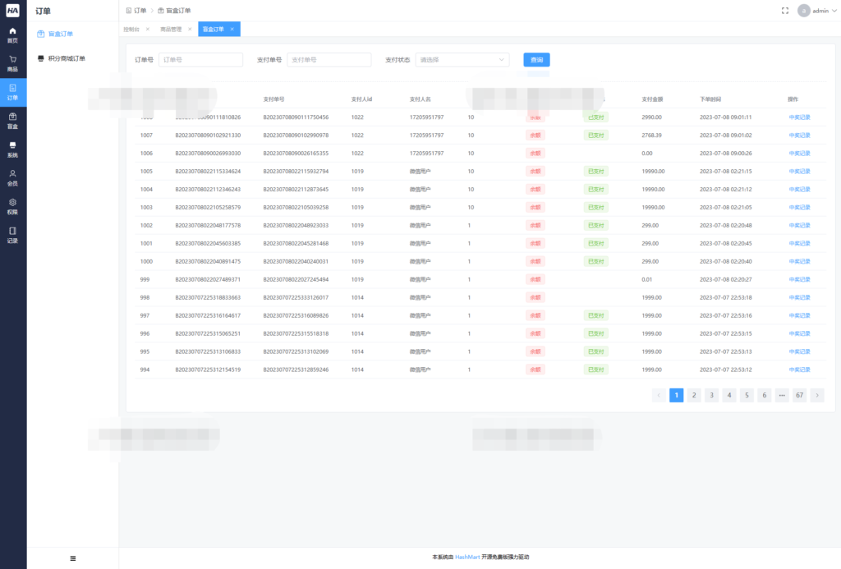Select the 系统 system icon in sidebar

[12, 150]
